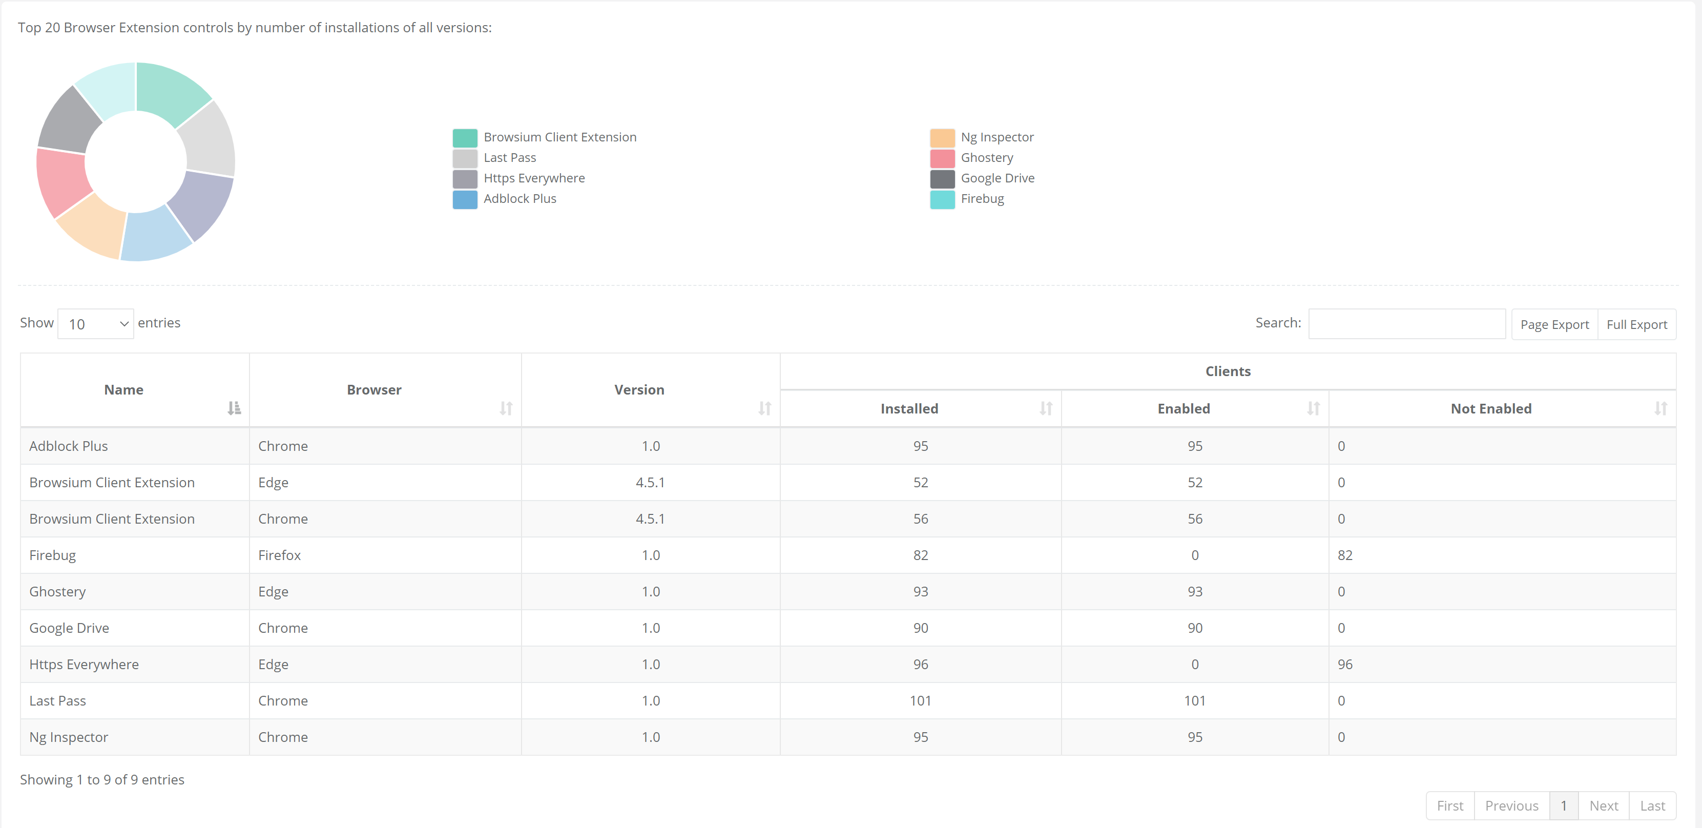Viewport: 1702px width, 828px height.
Task: Sort by the Enabled column icon
Action: coord(1313,408)
